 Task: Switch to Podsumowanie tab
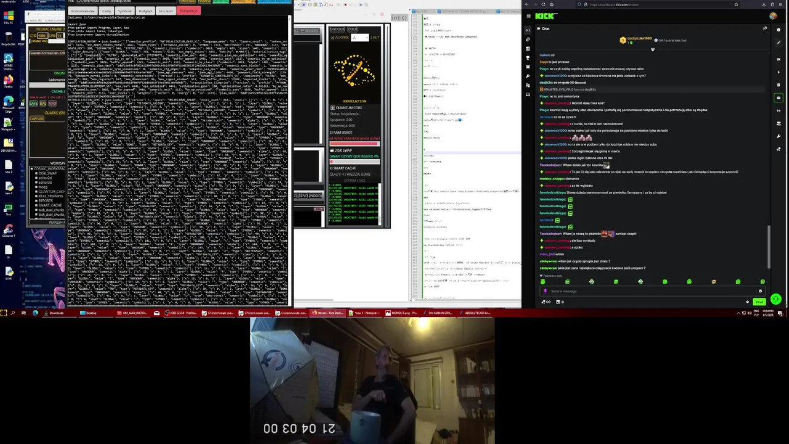[x=83, y=10]
